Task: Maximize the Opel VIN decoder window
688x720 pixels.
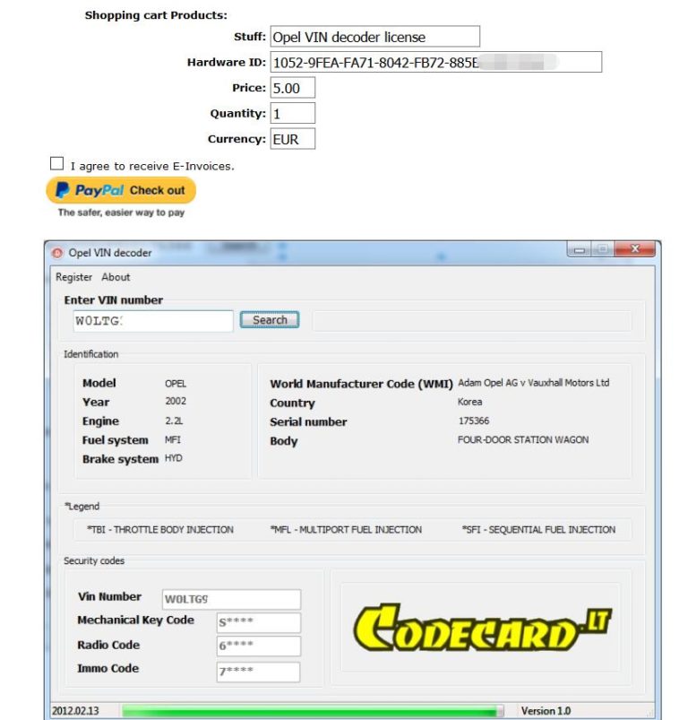Action: 603,249
